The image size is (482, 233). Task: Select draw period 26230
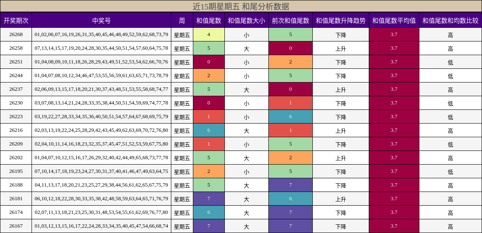point(16,103)
